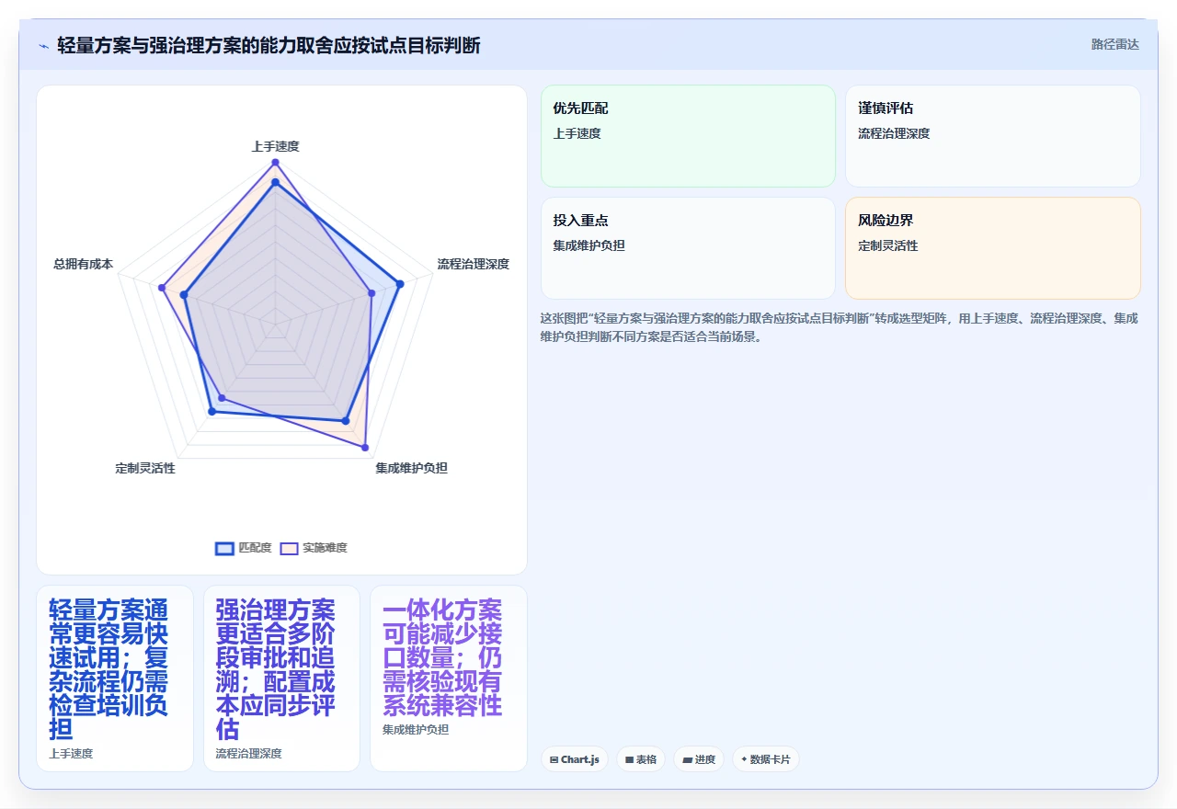Select the main title text 轻量方案与强治理方案

pos(150,45)
